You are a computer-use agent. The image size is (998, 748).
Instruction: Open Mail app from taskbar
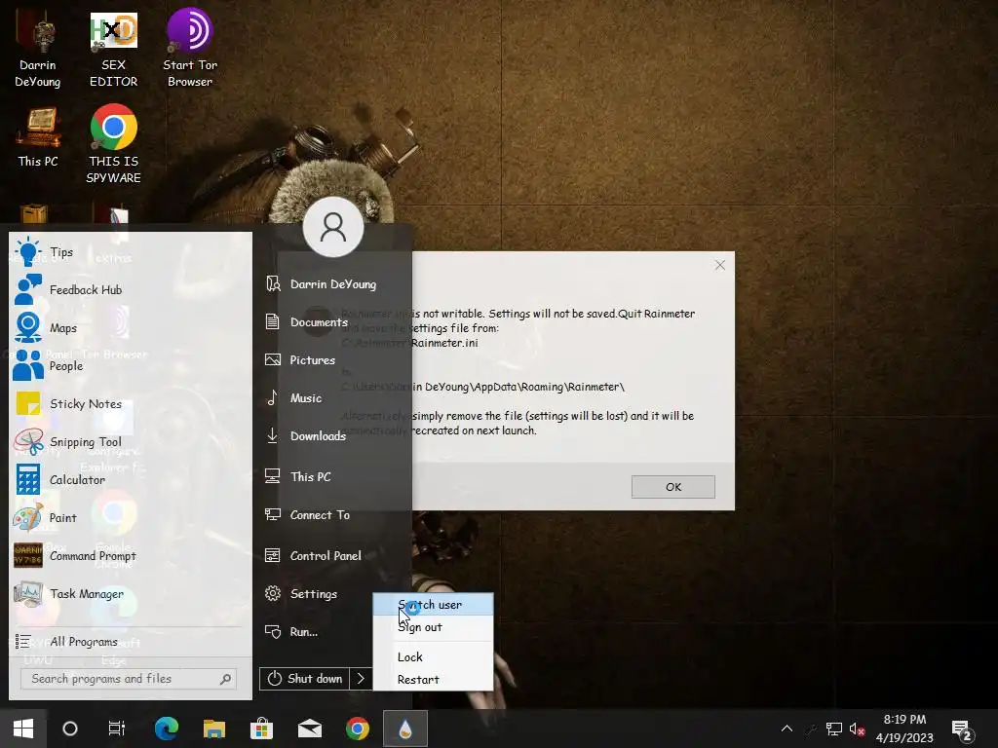(310, 729)
